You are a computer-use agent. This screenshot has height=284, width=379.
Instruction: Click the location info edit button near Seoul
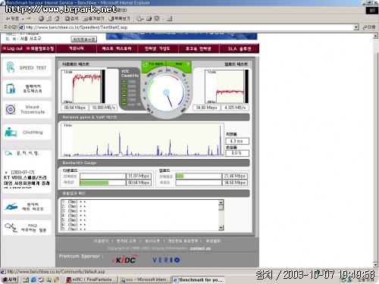(84, 39)
